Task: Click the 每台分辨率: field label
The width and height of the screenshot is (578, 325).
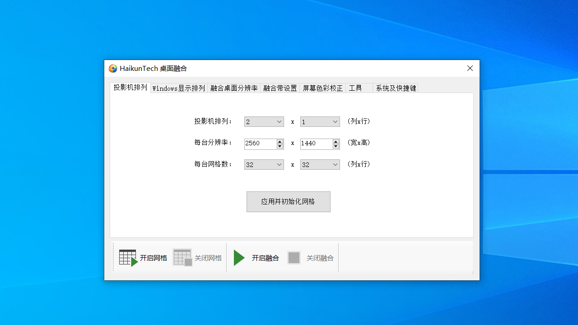Action: tap(214, 143)
